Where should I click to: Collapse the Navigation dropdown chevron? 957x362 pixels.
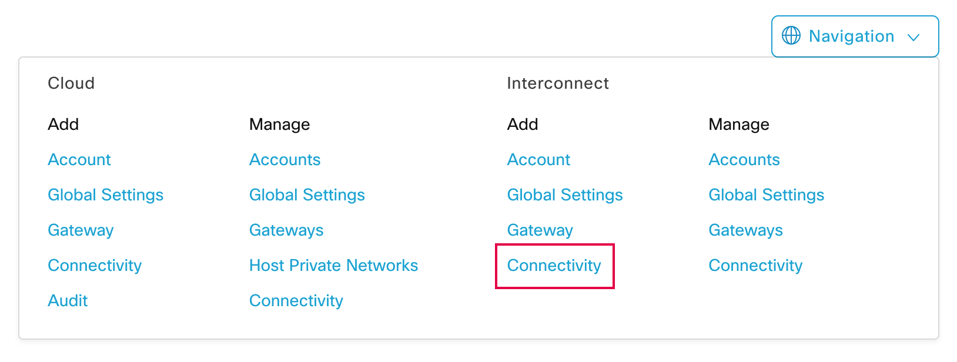click(913, 36)
